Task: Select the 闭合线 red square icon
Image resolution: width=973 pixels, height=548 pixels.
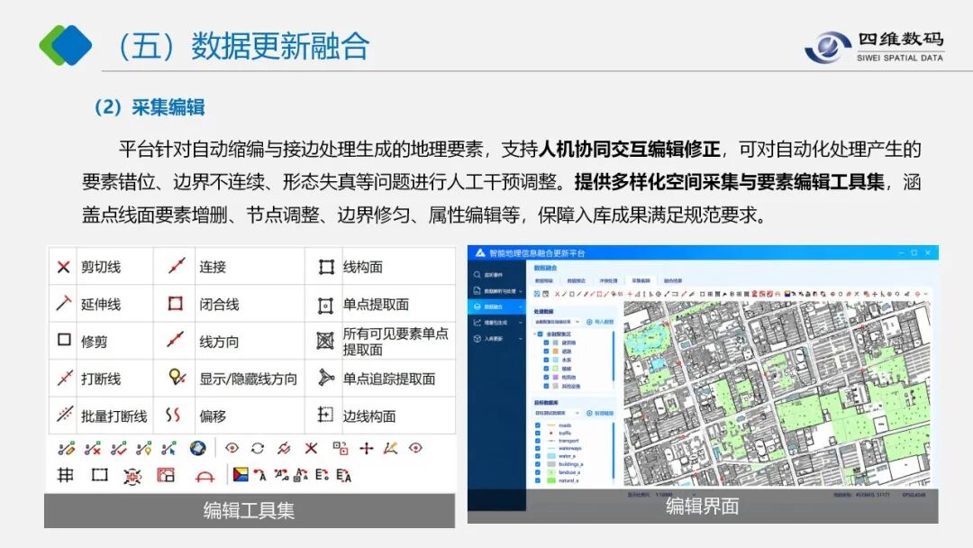Action: [x=176, y=304]
